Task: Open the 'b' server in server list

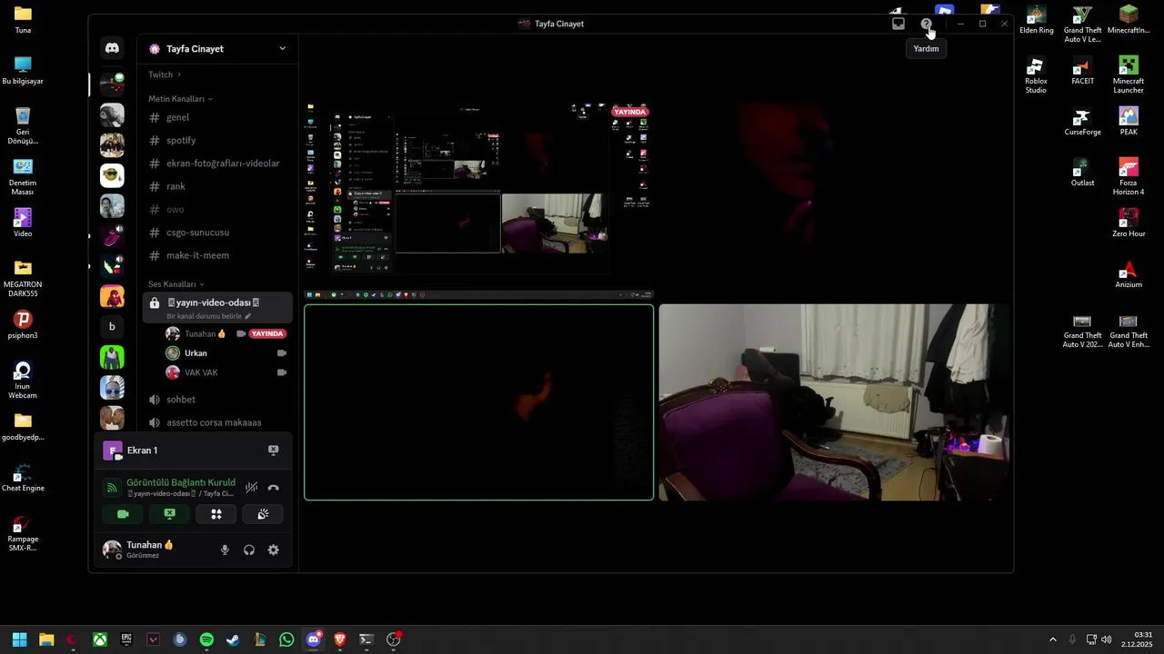Action: coord(112,327)
